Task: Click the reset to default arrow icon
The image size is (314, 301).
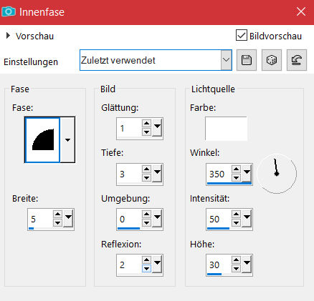Action: point(297,60)
